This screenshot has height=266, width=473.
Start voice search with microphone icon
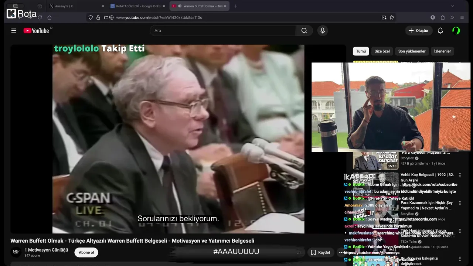(323, 31)
